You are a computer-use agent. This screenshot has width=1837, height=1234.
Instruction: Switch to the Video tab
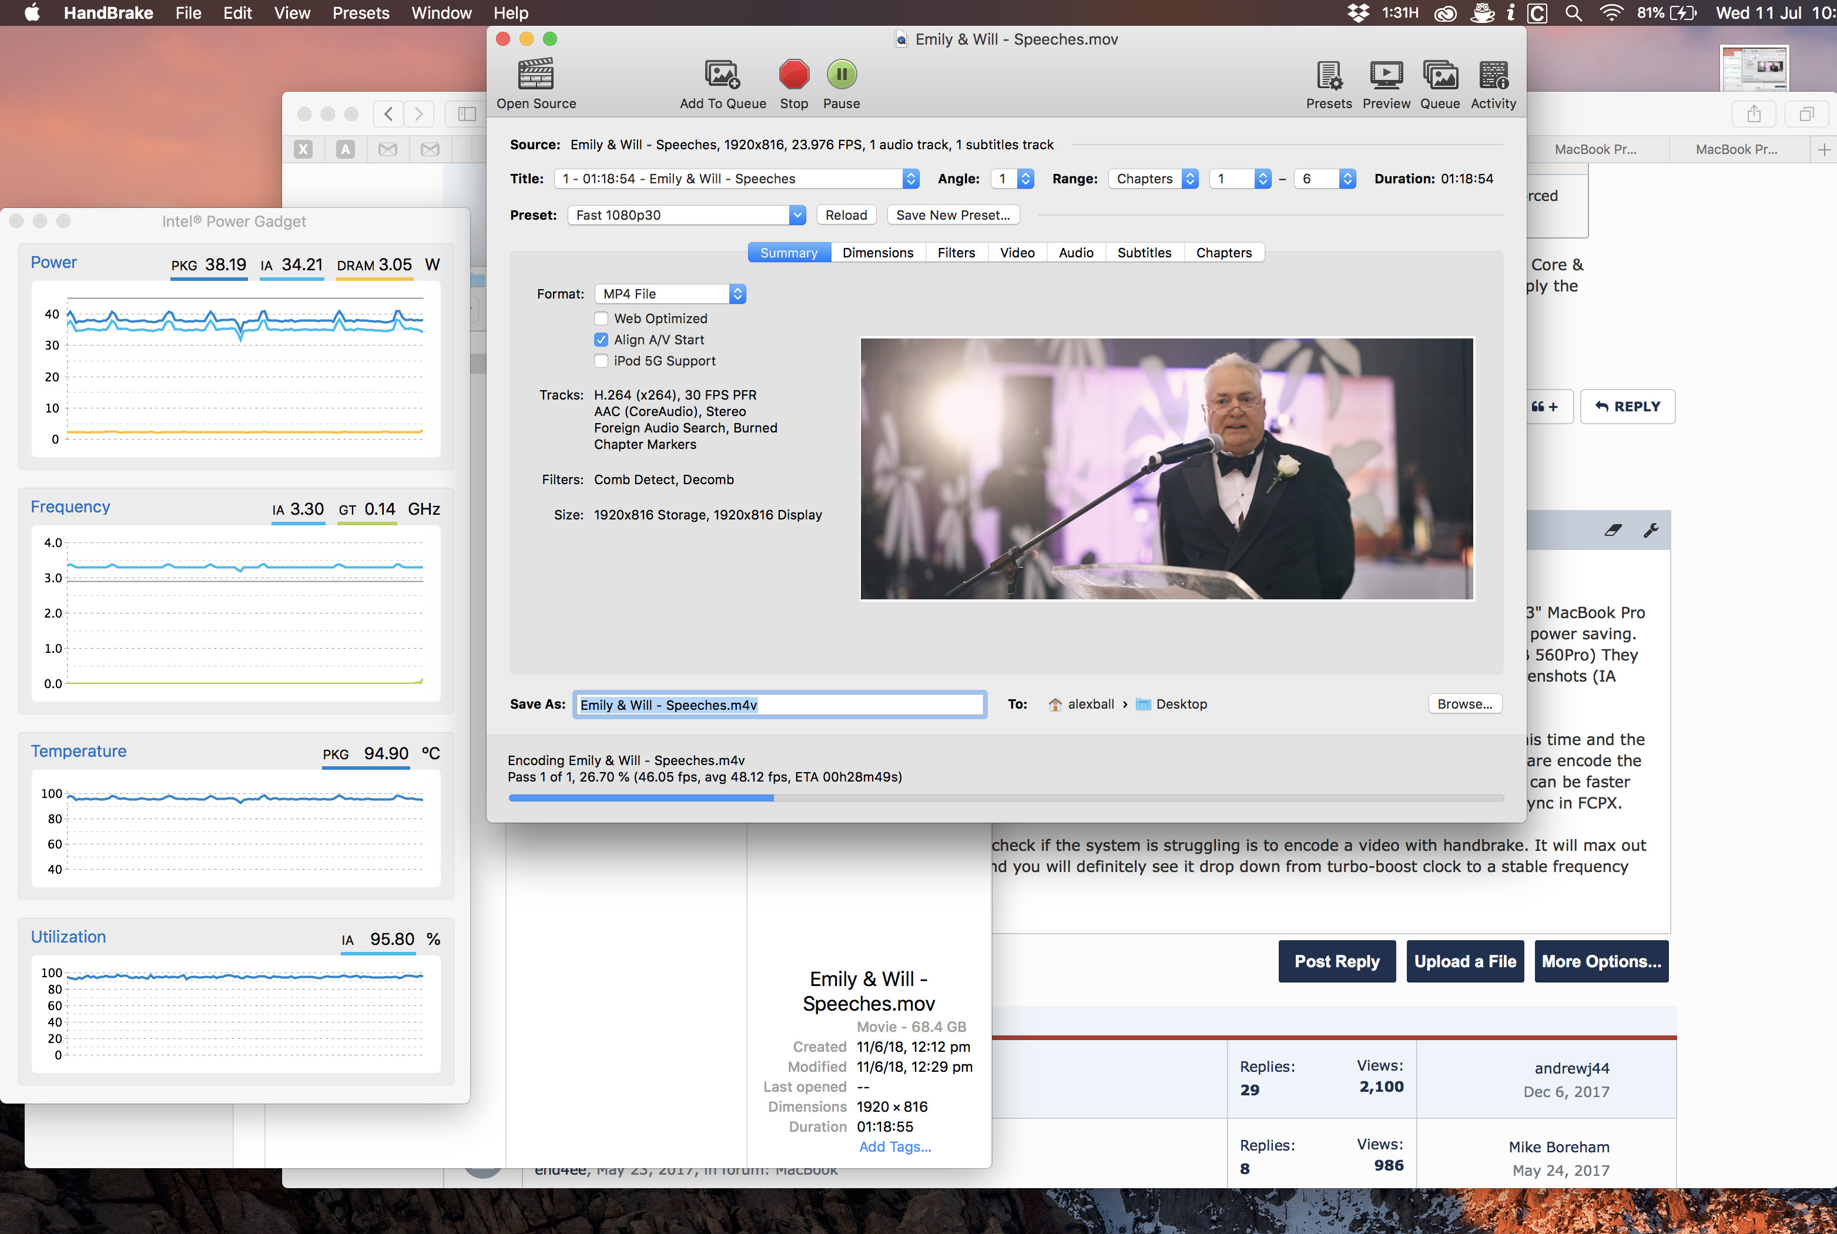click(x=1017, y=253)
